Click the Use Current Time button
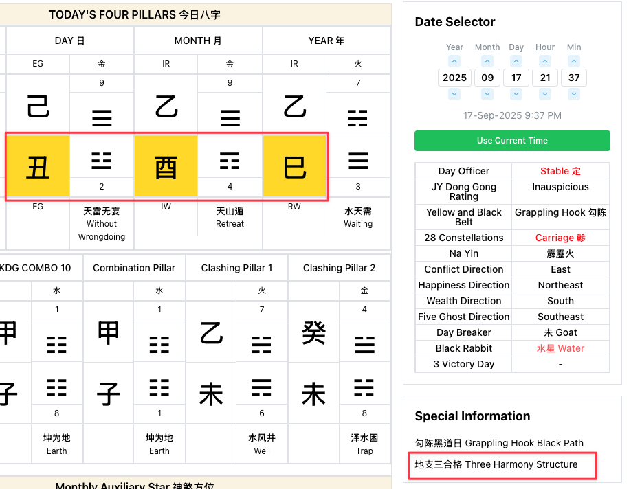631x489 pixels. point(512,141)
